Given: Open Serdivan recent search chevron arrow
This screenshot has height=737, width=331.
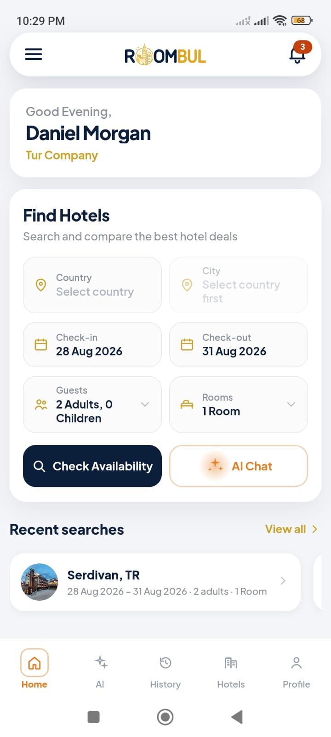Looking at the screenshot, I should click(283, 581).
